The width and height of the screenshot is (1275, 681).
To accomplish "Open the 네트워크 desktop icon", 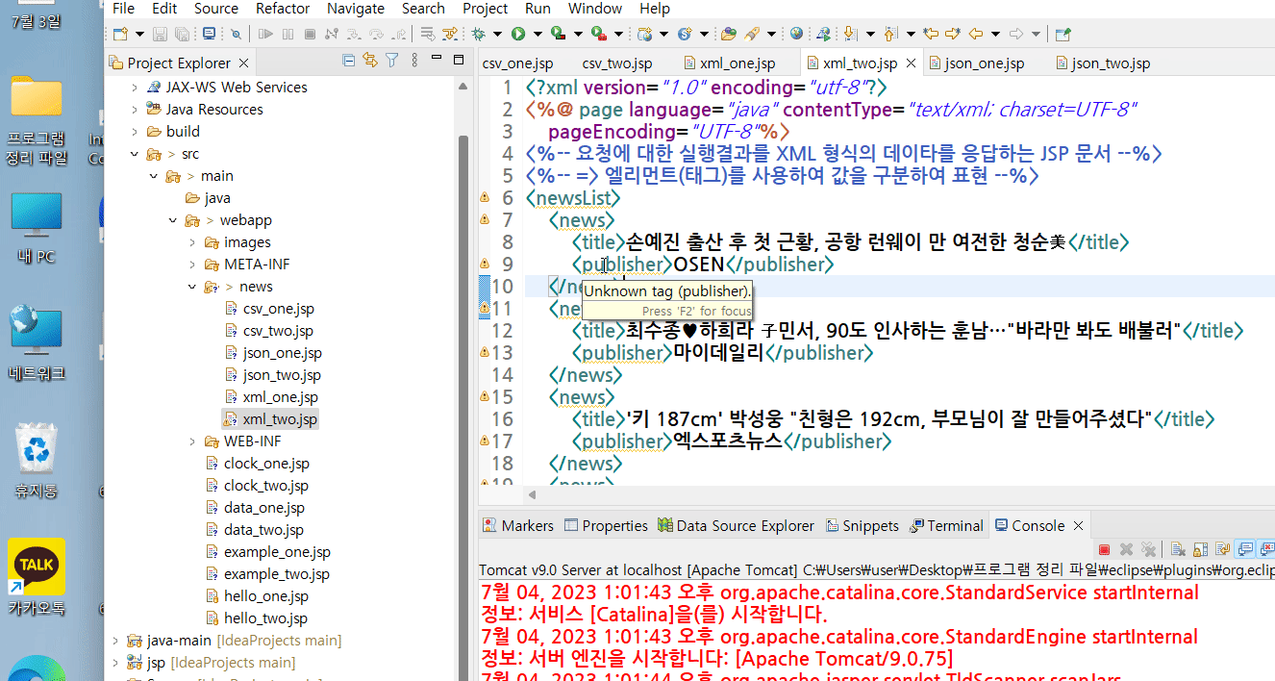I will pos(37,342).
